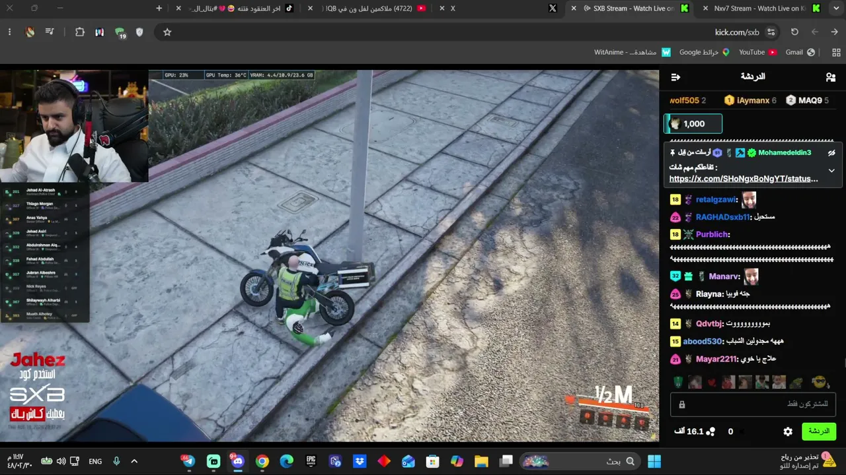Open iAymanx leaderboard entry
The height and width of the screenshot is (475, 846).
[x=750, y=100]
